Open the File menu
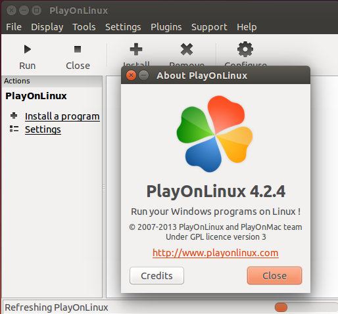 coord(14,27)
